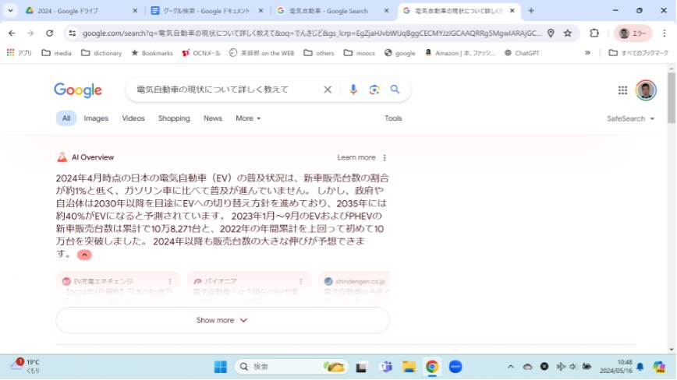Open Chrome's three-dot menu

(x=664, y=33)
